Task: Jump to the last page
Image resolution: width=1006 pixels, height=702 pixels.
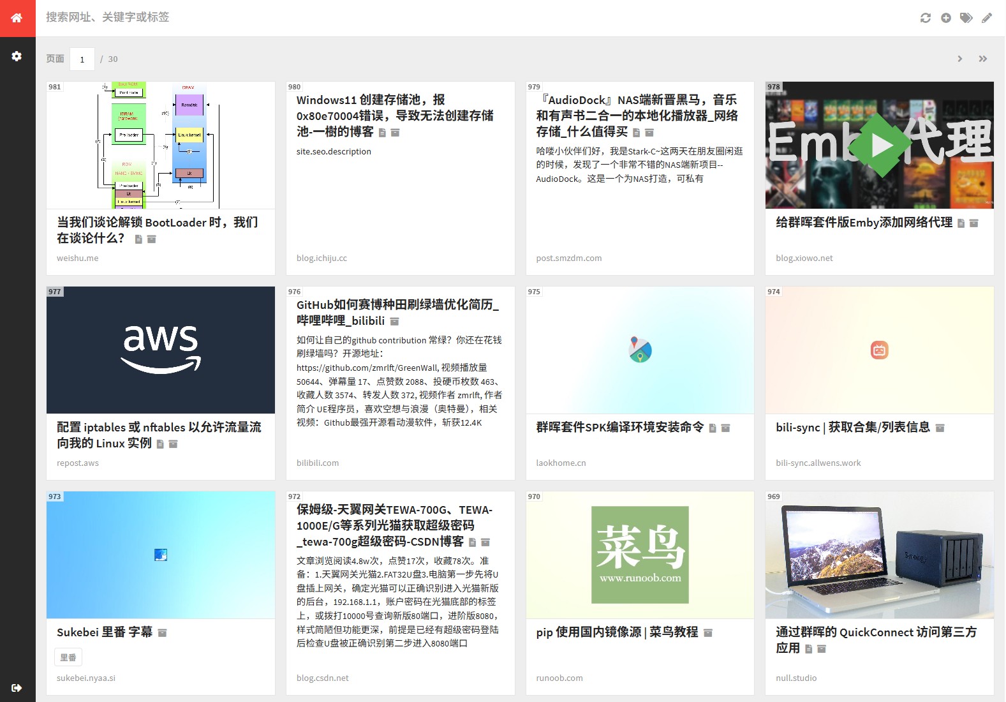Action: (x=983, y=59)
